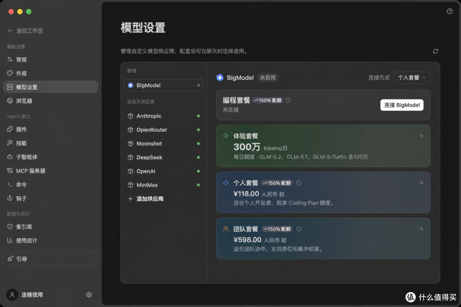The width and height of the screenshot is (461, 307).
Task: Click the ¥598.00 price text
Action: pyautogui.click(x=247, y=240)
